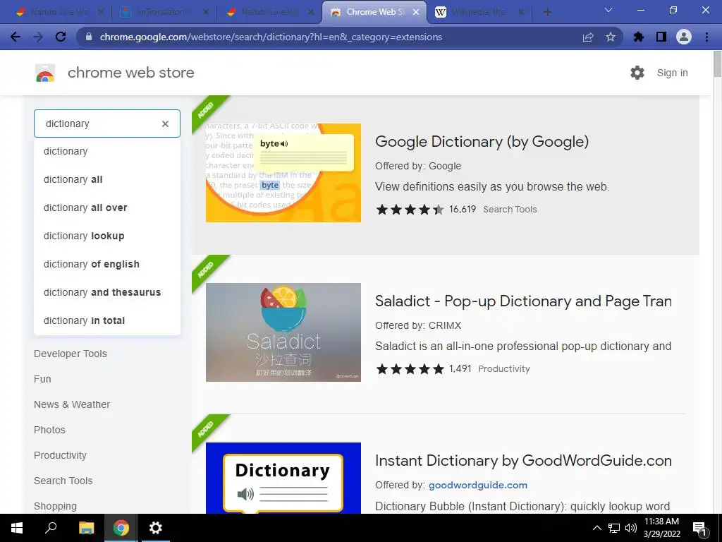This screenshot has height=542, width=722.
Task: Open the News & Weather category
Action: click(x=72, y=404)
